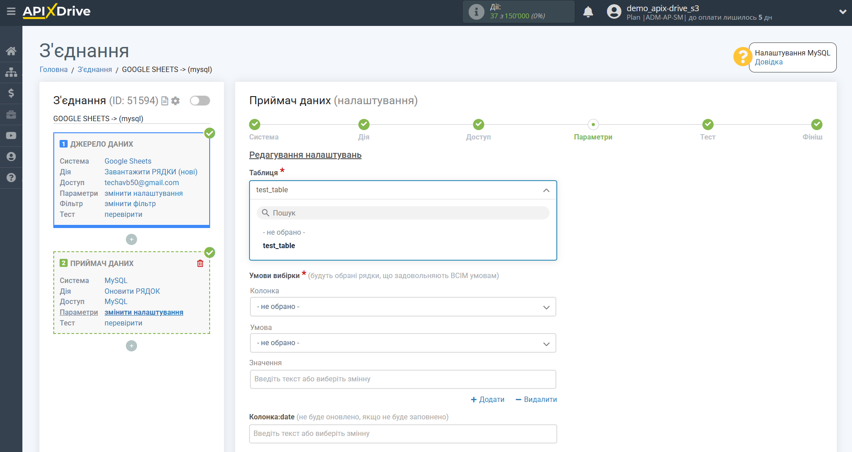The width and height of the screenshot is (852, 452).
Task: Delete the data receiver via trash icon
Action: 200,263
